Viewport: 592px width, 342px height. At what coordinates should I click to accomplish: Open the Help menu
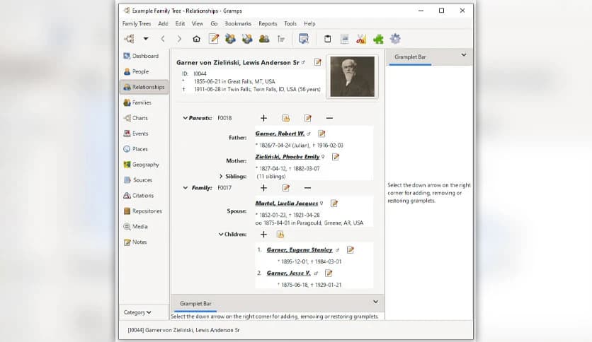(309, 23)
